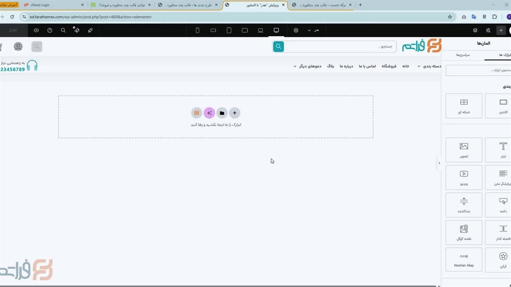Choose the Neshan Map widget
This screenshot has width=511, height=287.
(463, 259)
